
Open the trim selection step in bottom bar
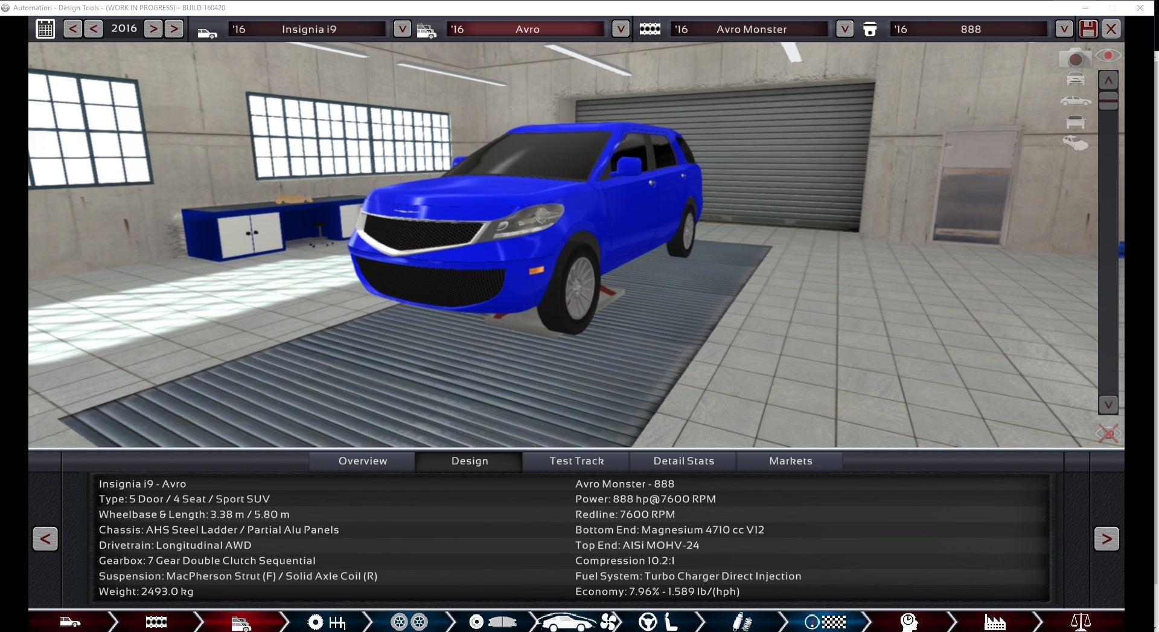point(241,623)
